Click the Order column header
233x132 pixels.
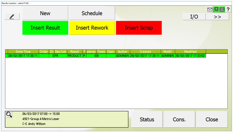click(44, 52)
